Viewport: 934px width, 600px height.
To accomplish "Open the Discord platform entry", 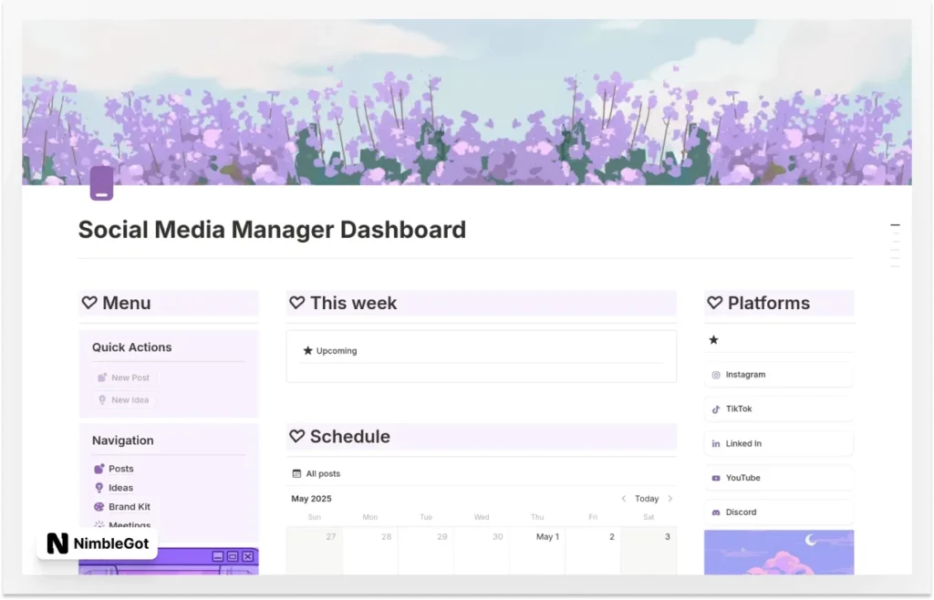I will click(x=742, y=512).
